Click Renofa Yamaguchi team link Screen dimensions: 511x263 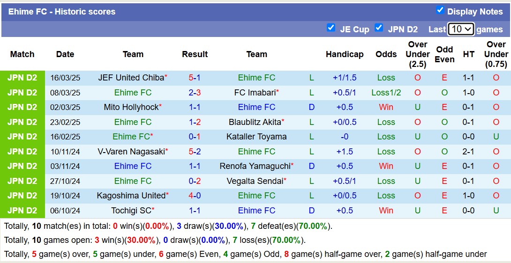coord(255,166)
